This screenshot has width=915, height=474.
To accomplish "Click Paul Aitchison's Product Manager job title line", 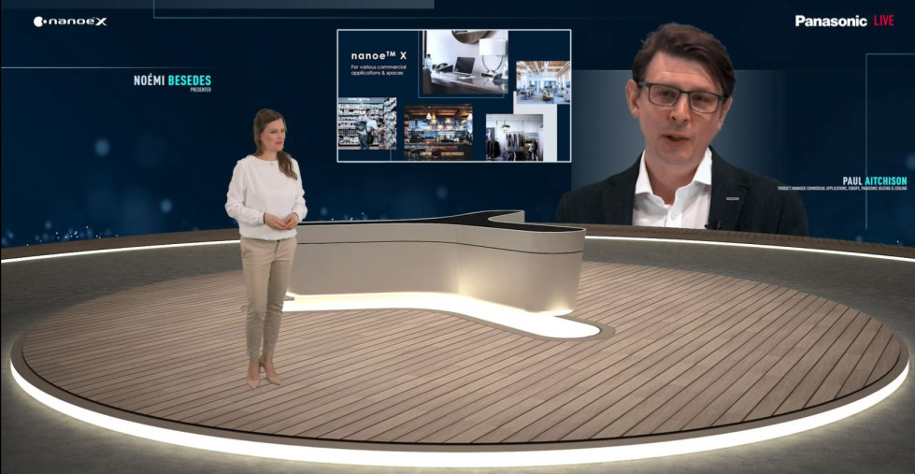I will (842, 189).
